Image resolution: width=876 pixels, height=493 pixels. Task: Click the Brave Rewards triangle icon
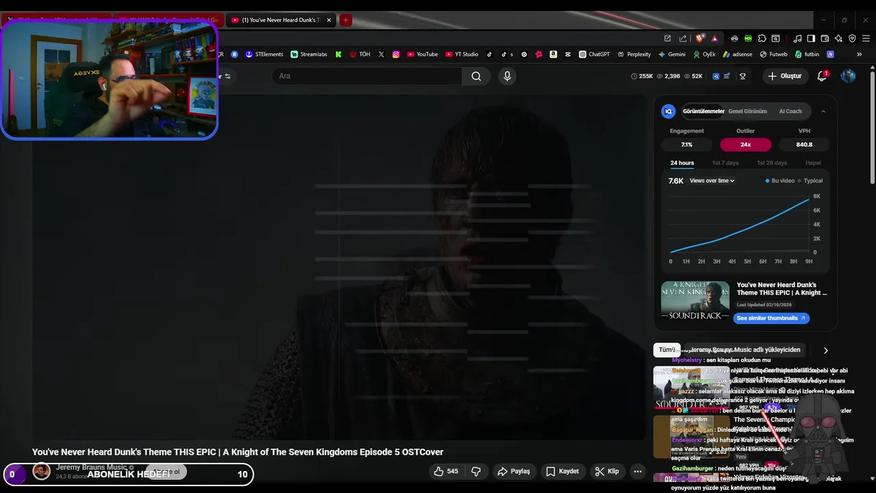(714, 38)
